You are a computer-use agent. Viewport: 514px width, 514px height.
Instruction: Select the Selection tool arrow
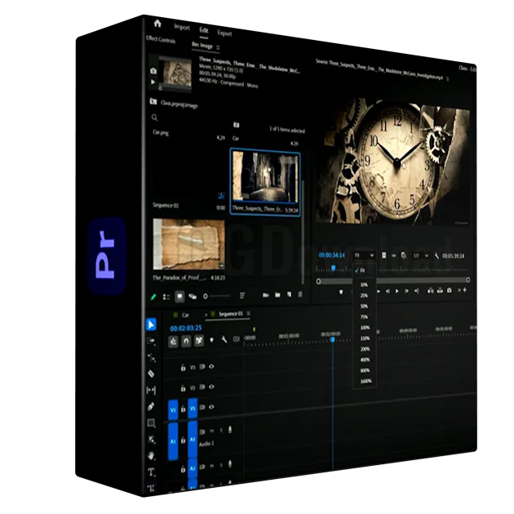[x=151, y=325]
